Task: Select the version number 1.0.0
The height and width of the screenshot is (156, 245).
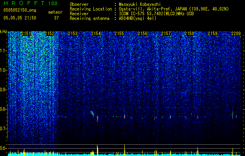Action: pyautogui.click(x=53, y=4)
